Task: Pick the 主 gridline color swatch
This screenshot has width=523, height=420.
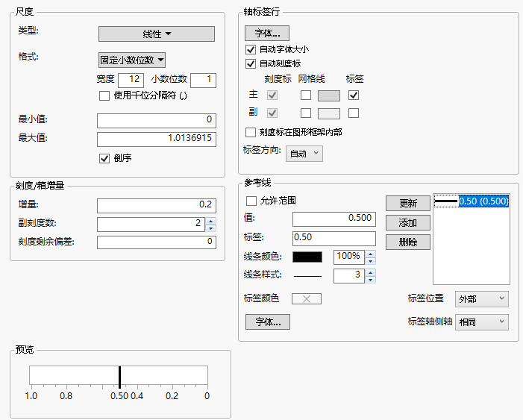Action: pos(329,95)
